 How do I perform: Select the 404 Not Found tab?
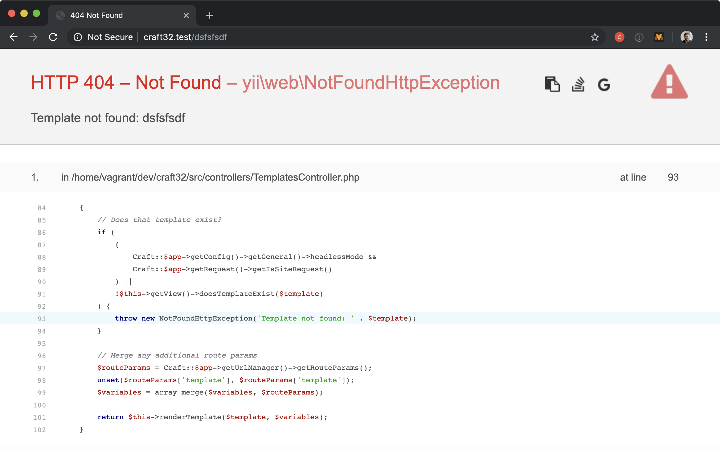[122, 15]
